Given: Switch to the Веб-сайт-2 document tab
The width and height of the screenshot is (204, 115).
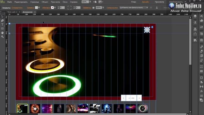Looking at the screenshot, I should [x=12, y=12].
